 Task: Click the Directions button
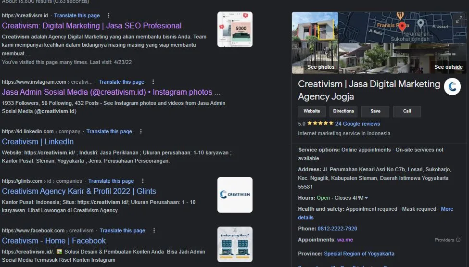pyautogui.click(x=343, y=111)
